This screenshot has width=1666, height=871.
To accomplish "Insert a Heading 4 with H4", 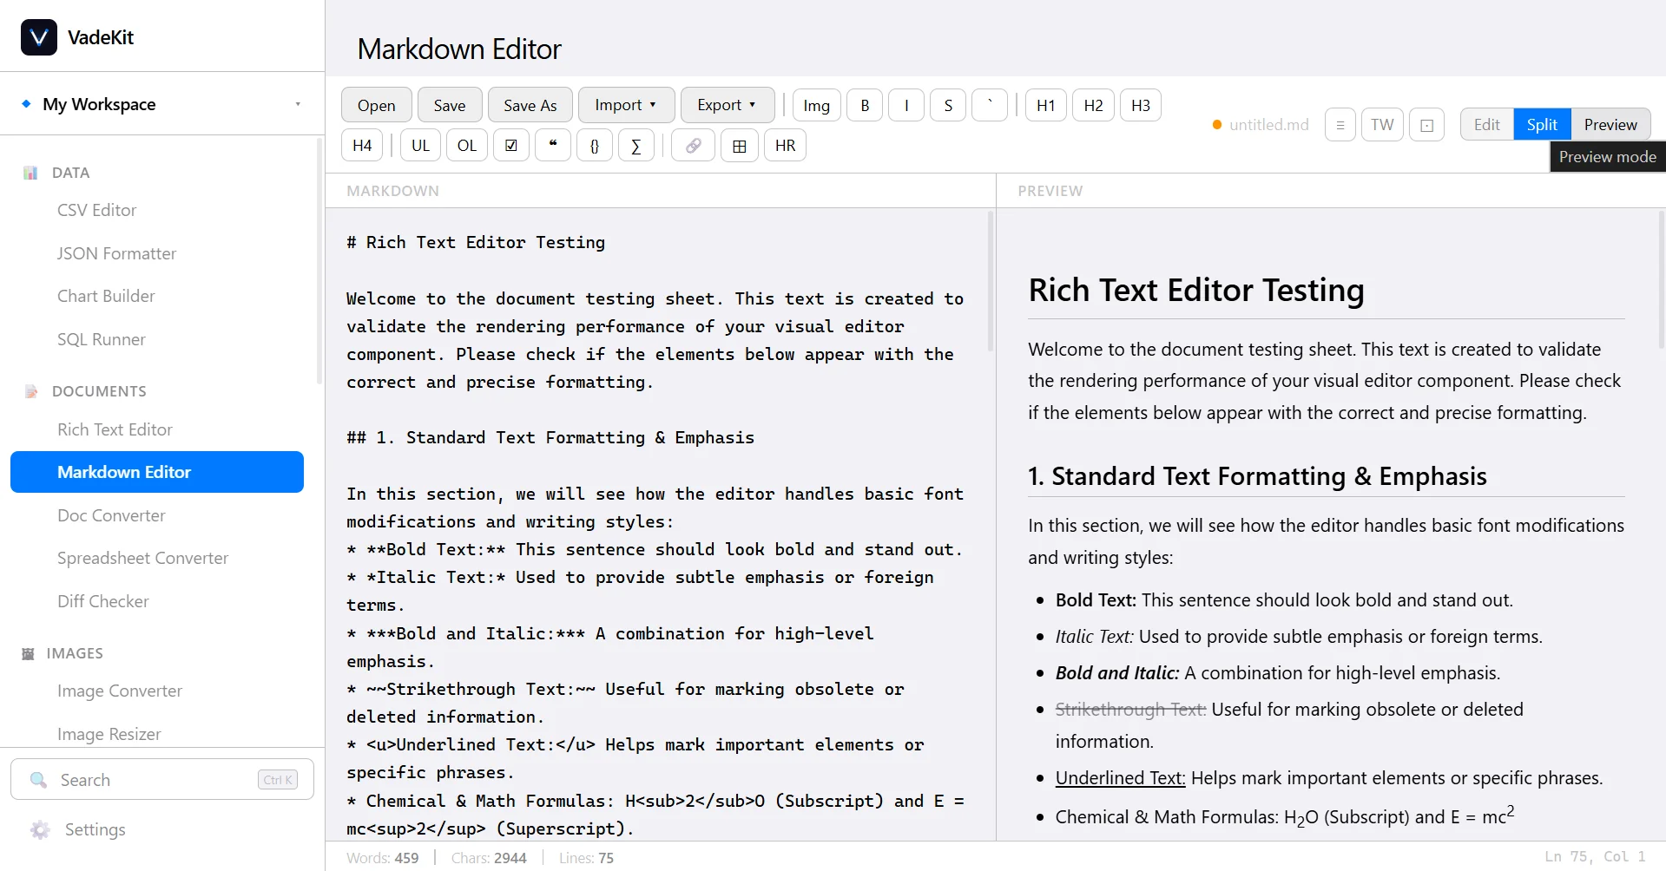I will (362, 145).
